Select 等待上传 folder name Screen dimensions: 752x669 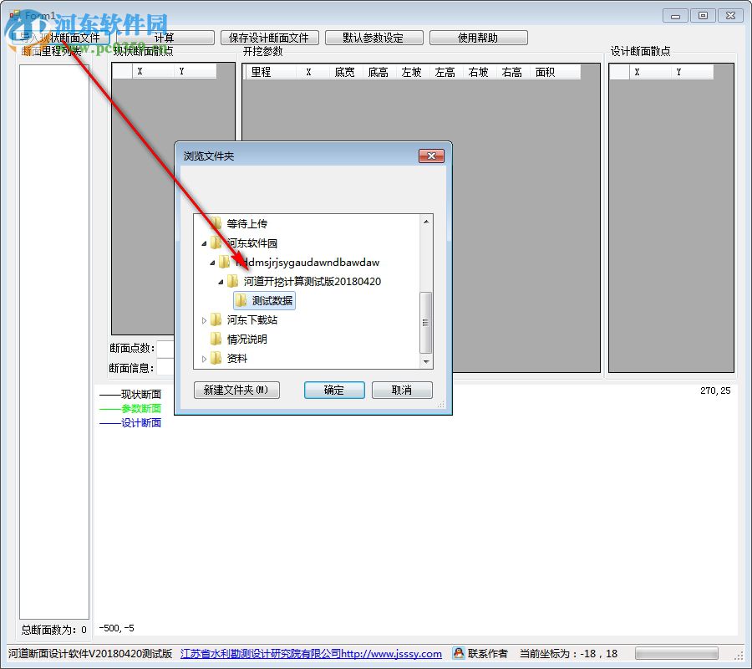tap(247, 223)
